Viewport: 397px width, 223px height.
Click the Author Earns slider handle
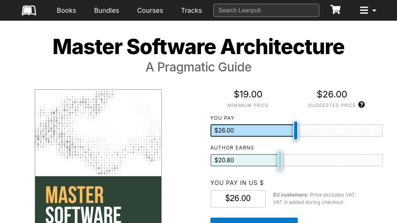click(x=280, y=160)
